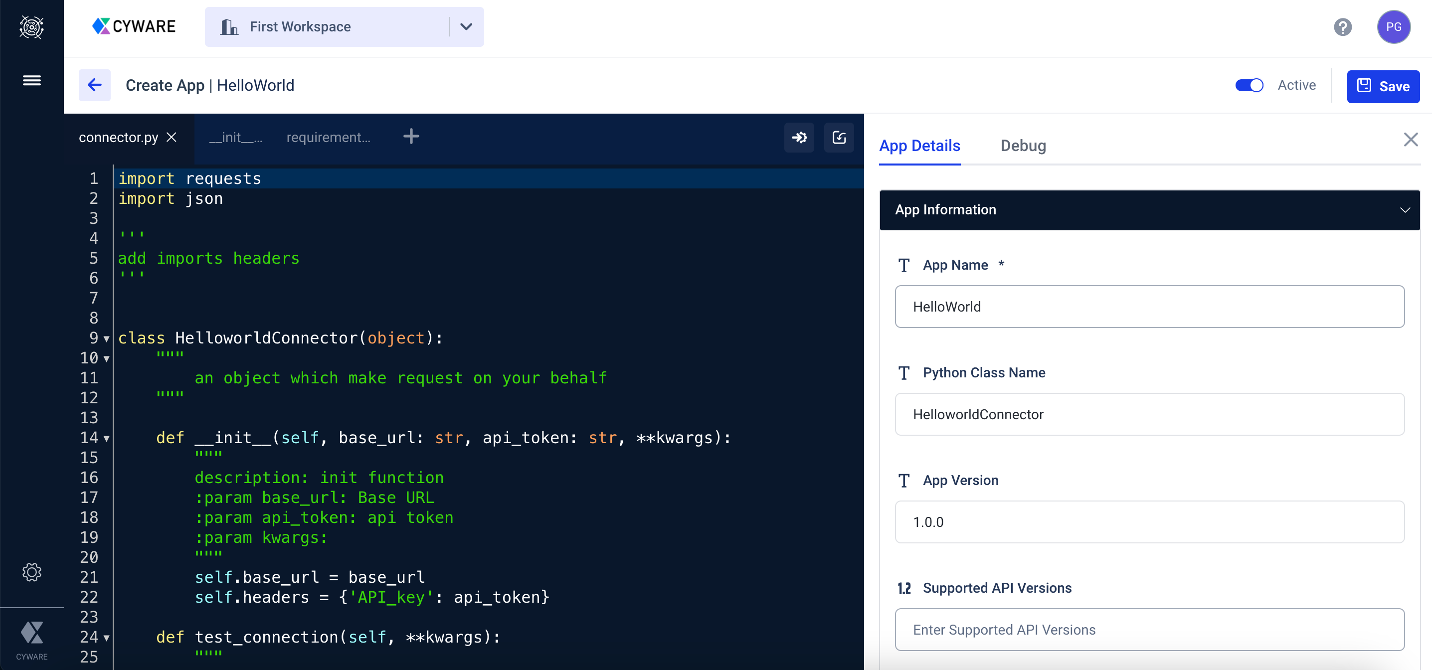Open the hamburger menu in sidebar
Screen dimensions: 1432x670
[x=32, y=81]
